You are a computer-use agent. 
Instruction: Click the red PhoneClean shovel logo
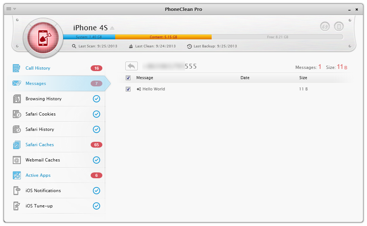(43, 37)
